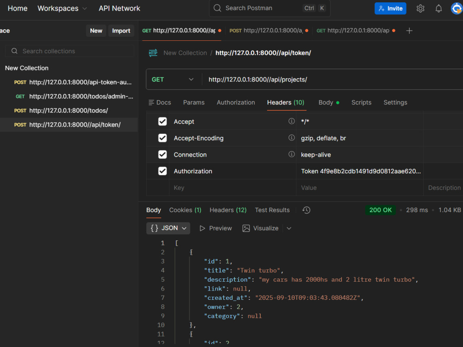The width and height of the screenshot is (463, 347).
Task: Switch to the request Body tab
Action: pyautogui.click(x=329, y=102)
